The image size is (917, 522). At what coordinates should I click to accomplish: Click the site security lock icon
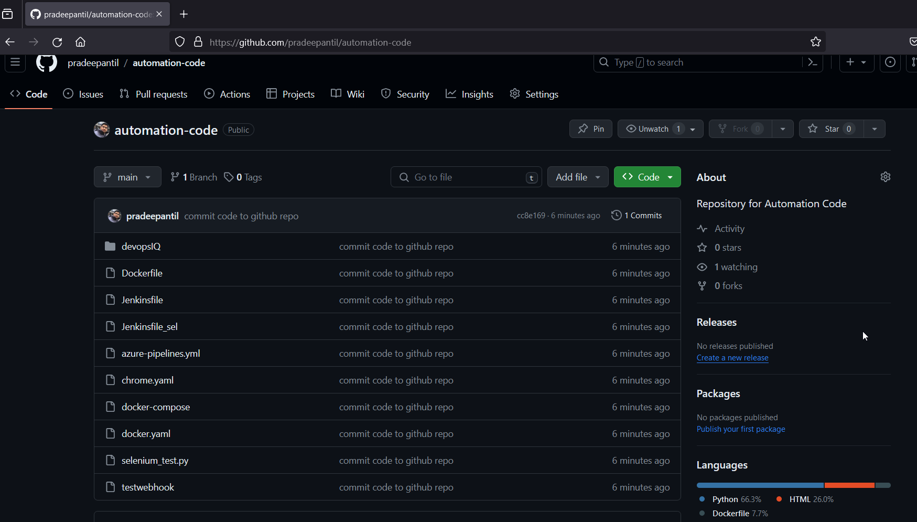[198, 42]
